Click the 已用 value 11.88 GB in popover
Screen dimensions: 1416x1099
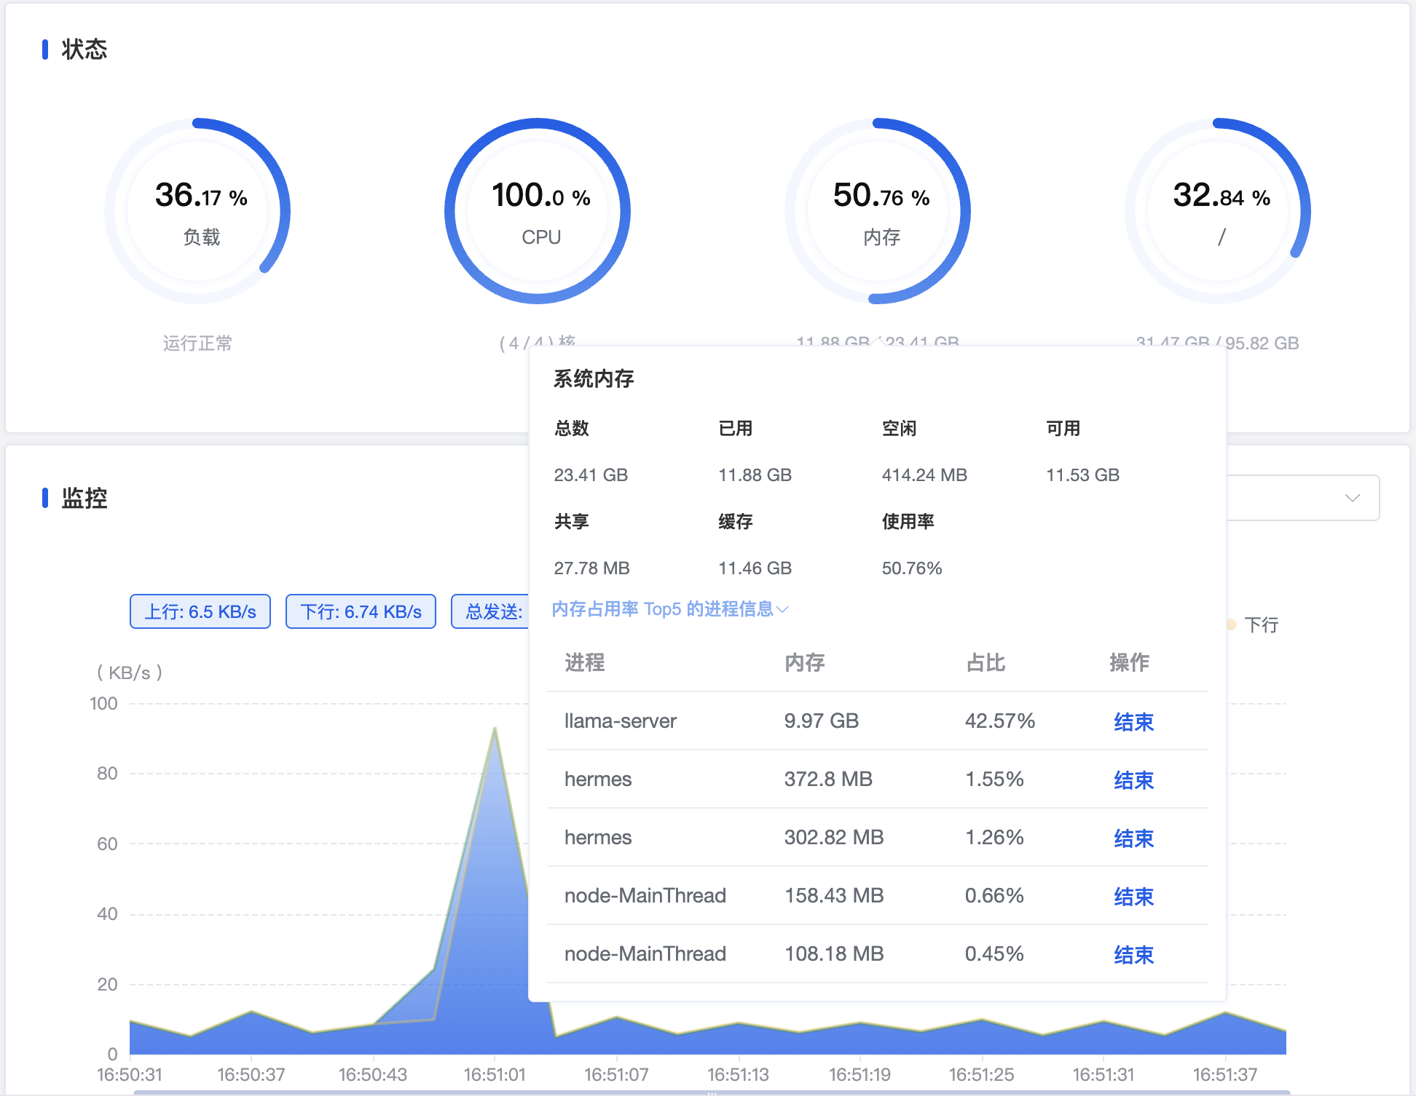[x=755, y=475]
